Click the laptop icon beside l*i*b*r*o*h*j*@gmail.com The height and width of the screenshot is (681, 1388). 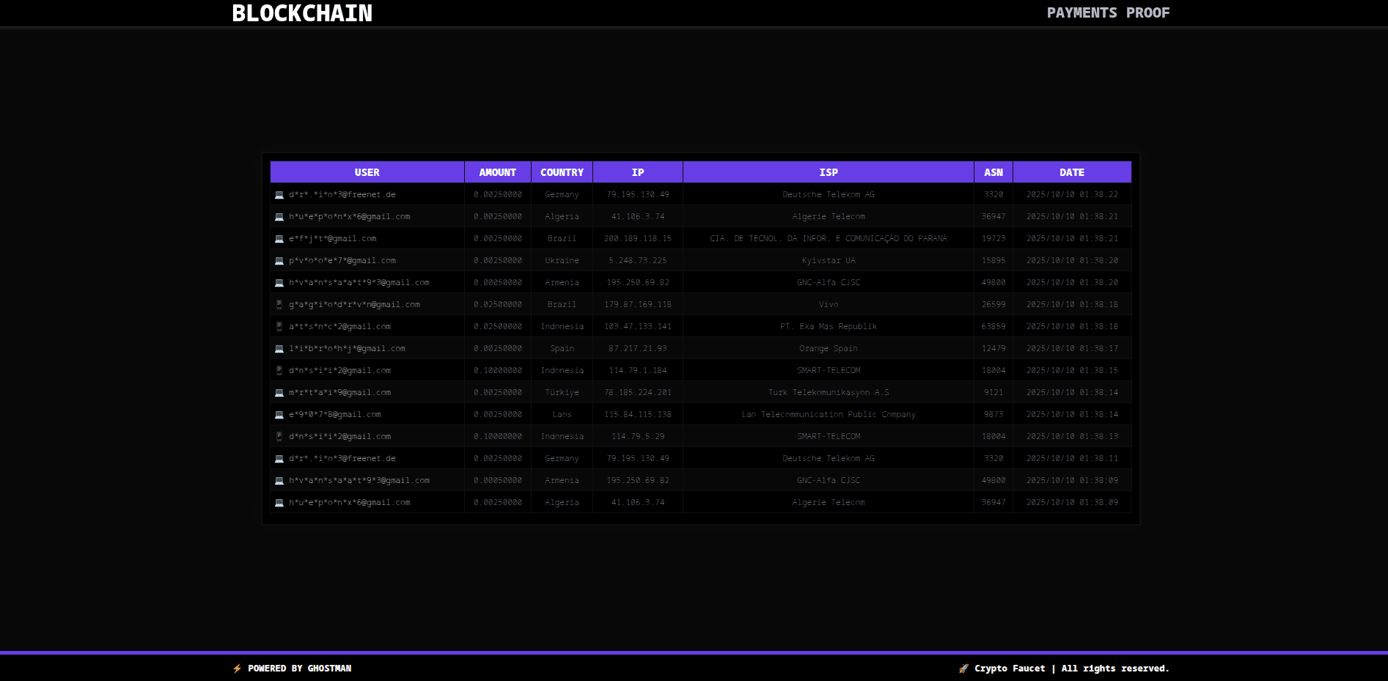279,349
